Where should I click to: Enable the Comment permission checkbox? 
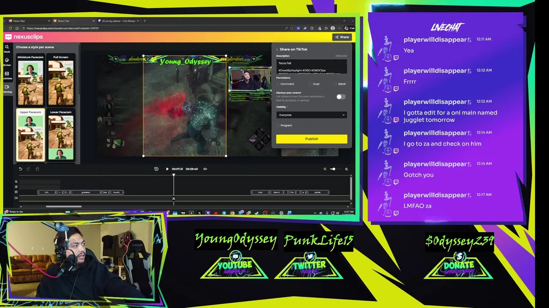click(278, 84)
